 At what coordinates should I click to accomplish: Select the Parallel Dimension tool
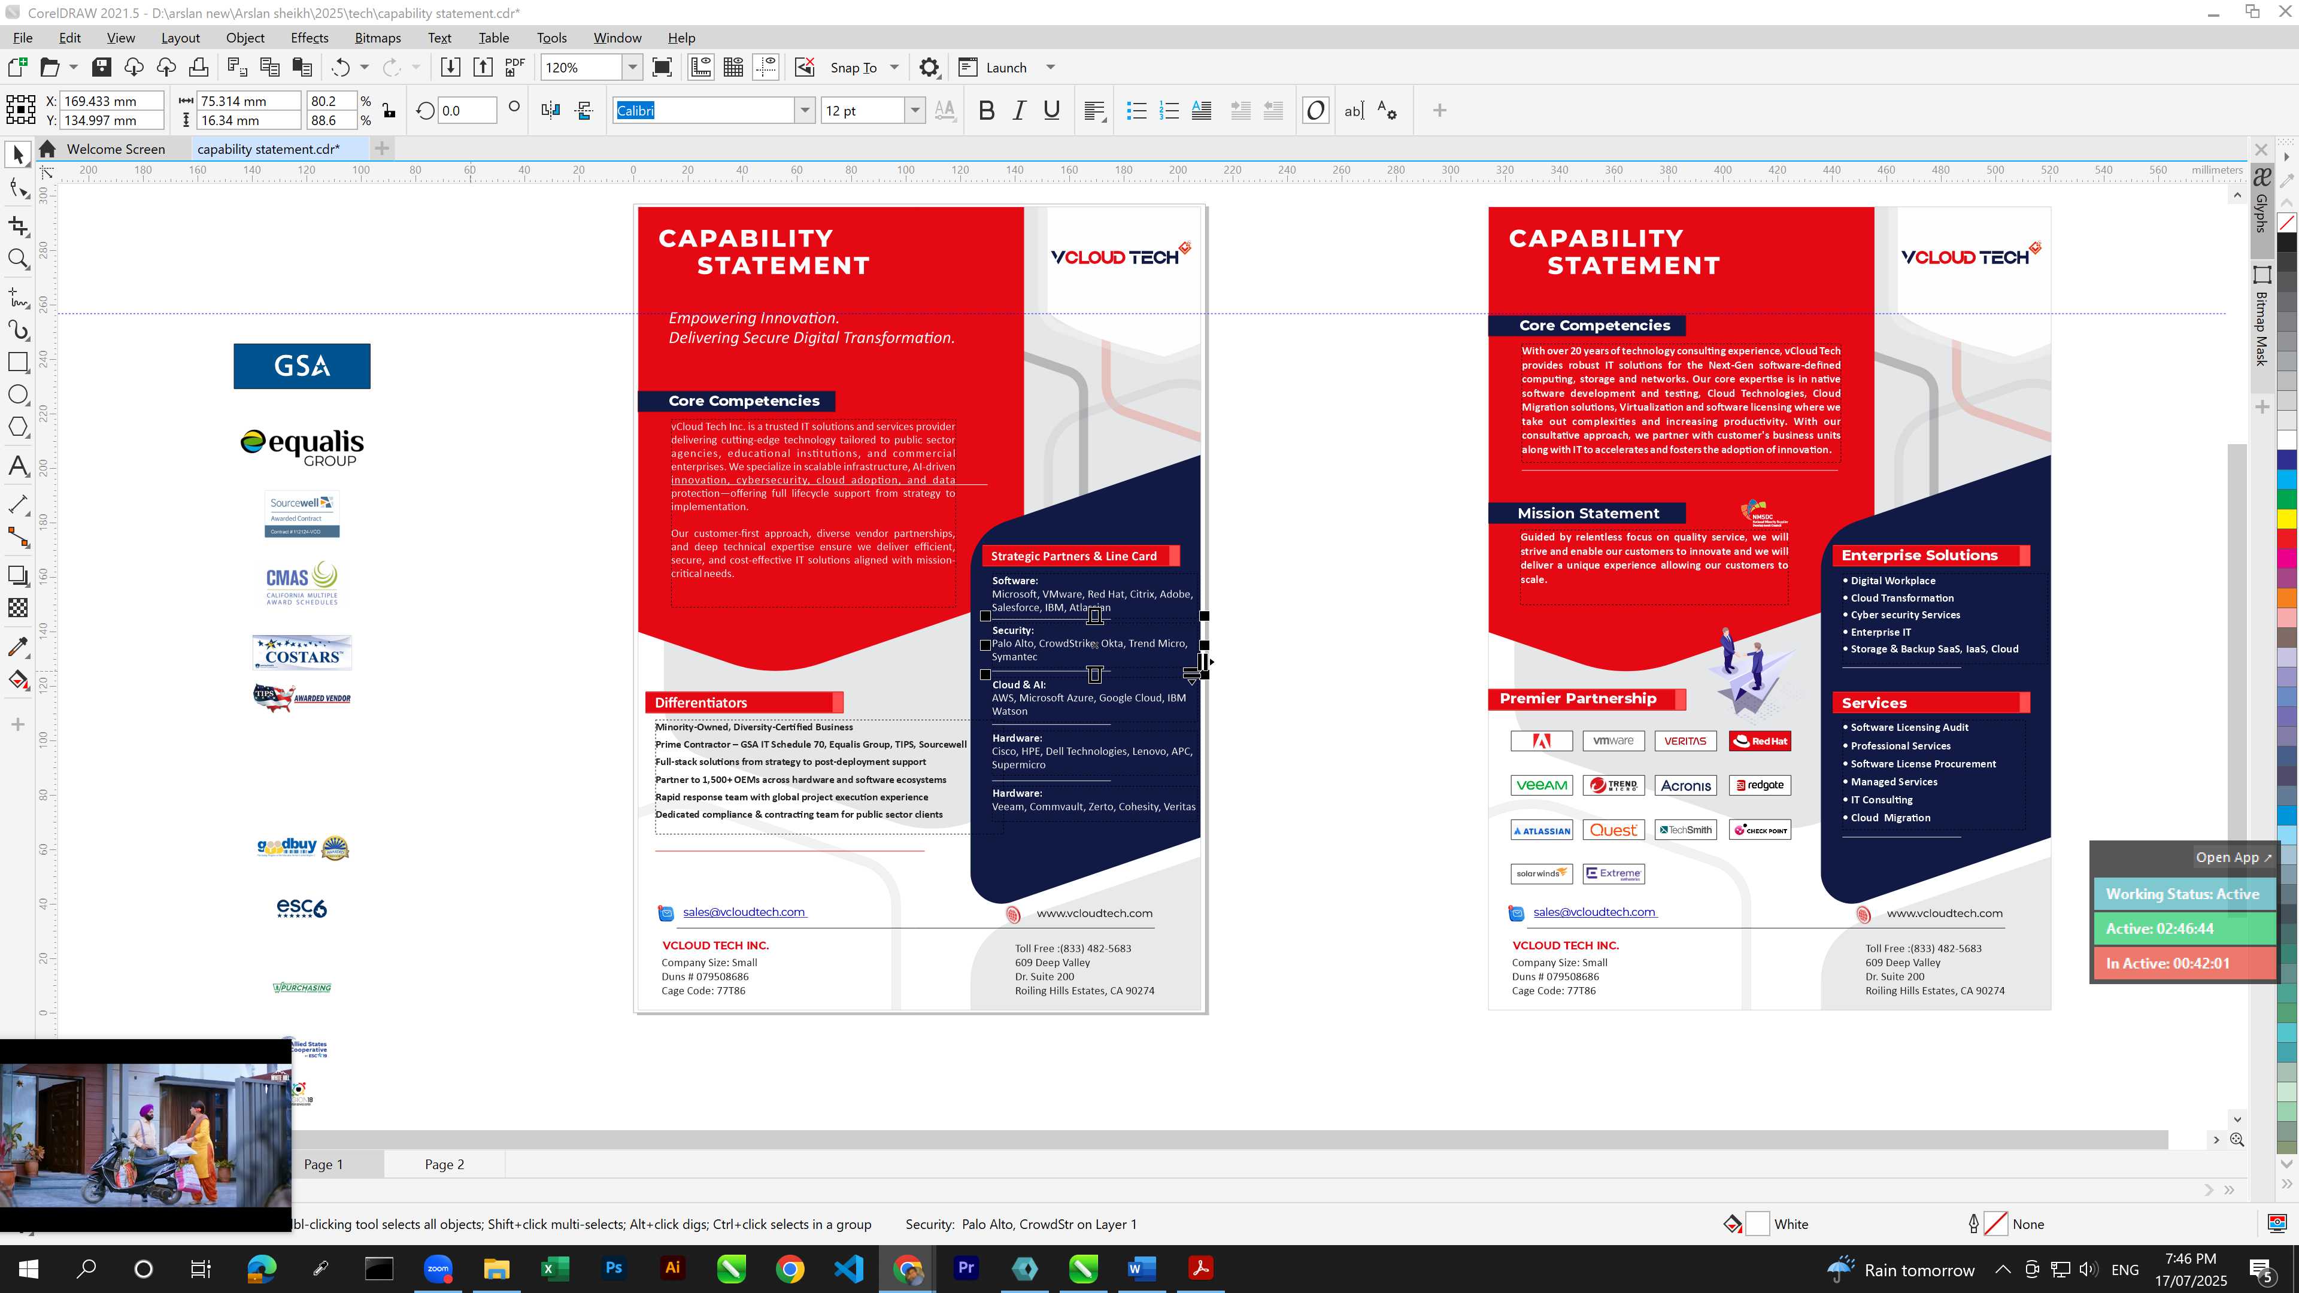click(x=18, y=504)
